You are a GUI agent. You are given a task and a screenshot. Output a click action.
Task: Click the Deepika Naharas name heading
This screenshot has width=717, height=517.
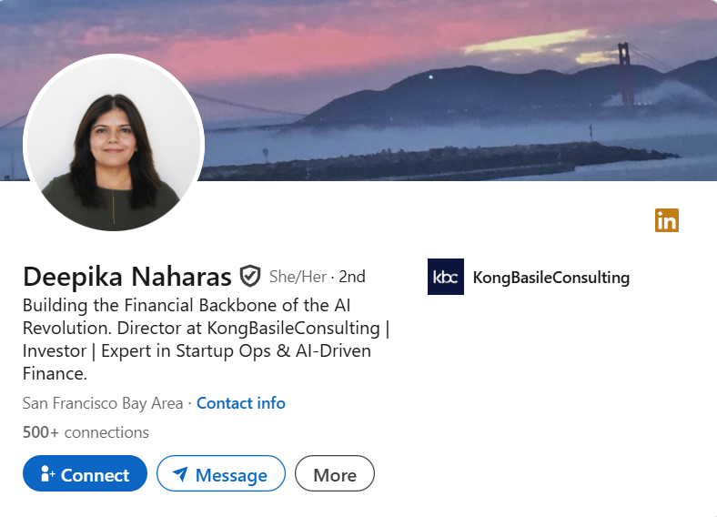[x=127, y=276]
